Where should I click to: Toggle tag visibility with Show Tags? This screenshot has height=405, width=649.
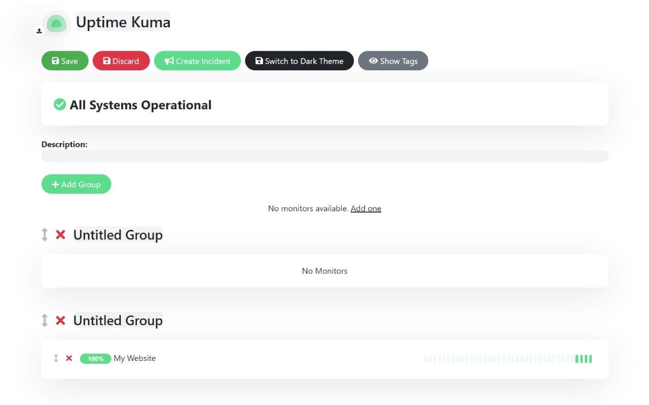click(393, 61)
